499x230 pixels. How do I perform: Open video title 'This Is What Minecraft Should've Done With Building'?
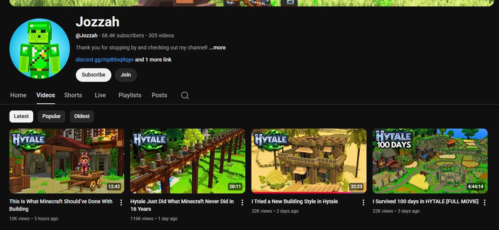(61, 205)
